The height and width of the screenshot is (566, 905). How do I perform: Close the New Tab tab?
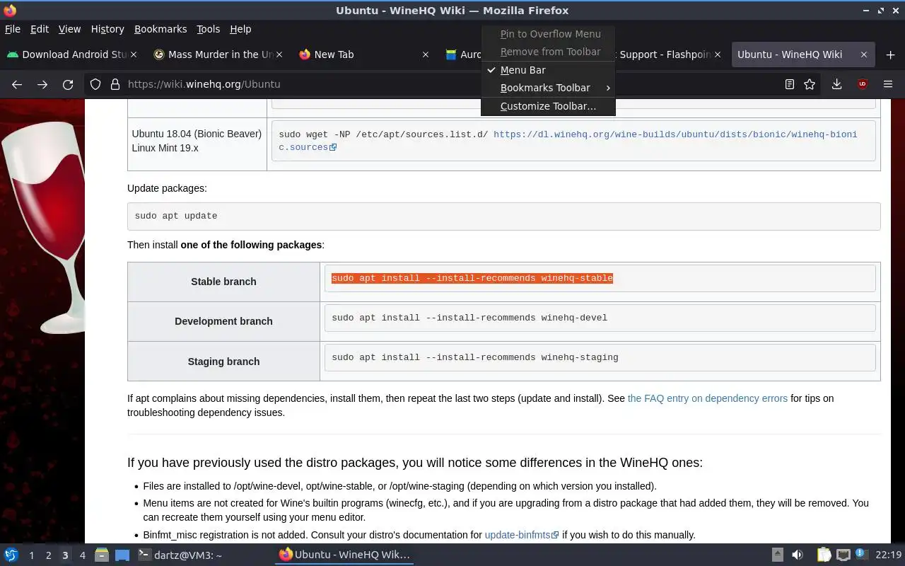[x=426, y=54]
